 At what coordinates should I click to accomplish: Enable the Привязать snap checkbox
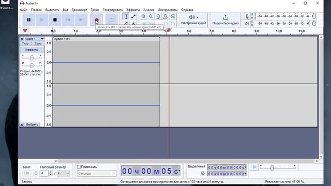79,167
